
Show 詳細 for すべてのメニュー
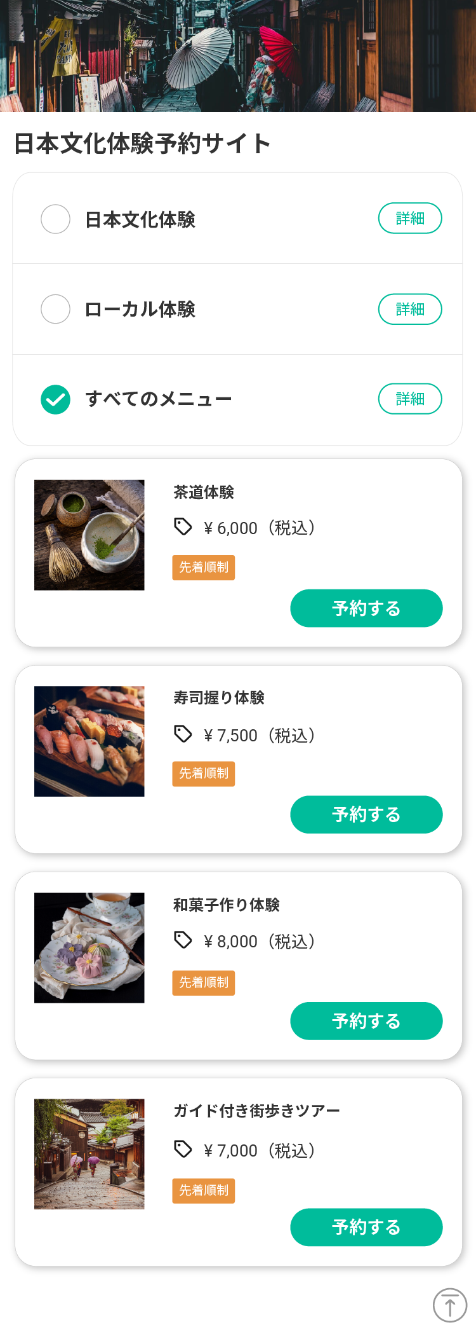410,399
